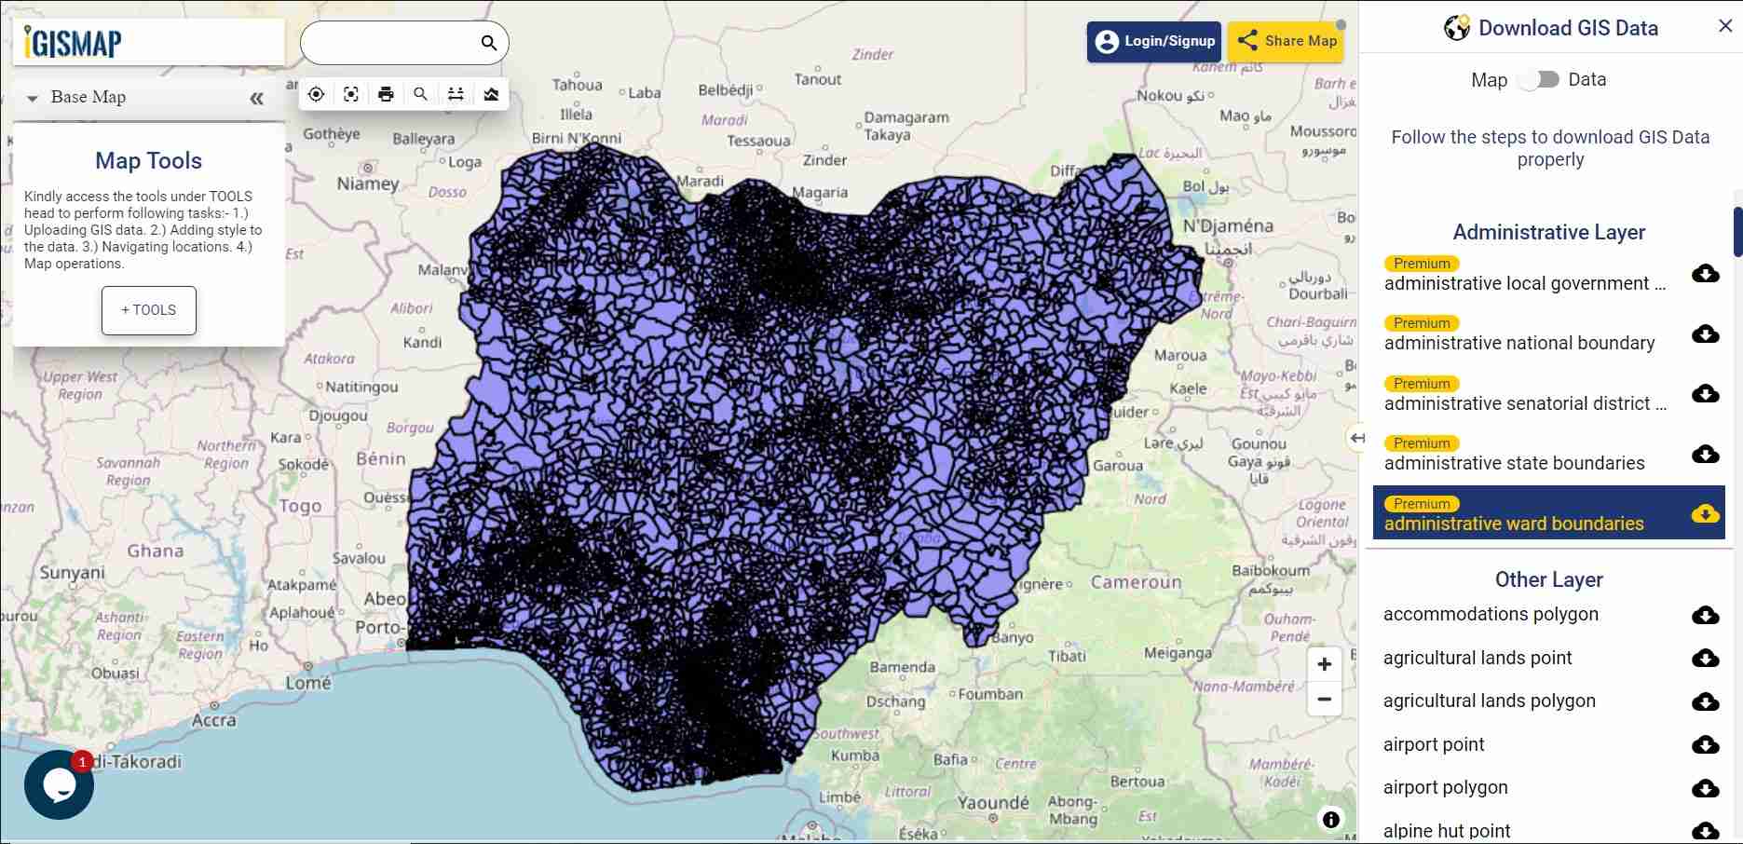Screen dimensions: 1743x844
Task: Switch the Map/Data toggle to Data
Action: coord(1539,80)
